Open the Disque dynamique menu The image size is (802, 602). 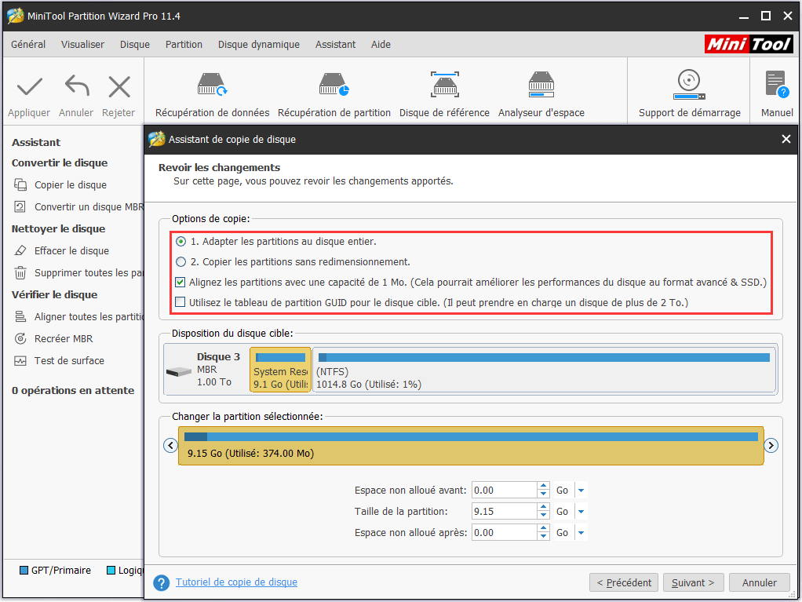[x=259, y=45]
